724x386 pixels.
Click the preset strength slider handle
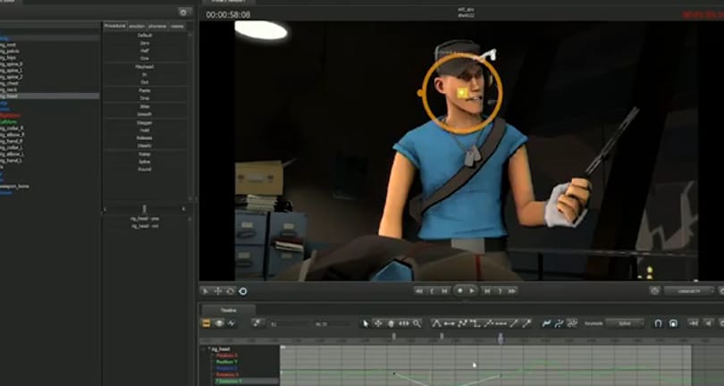[144, 209]
